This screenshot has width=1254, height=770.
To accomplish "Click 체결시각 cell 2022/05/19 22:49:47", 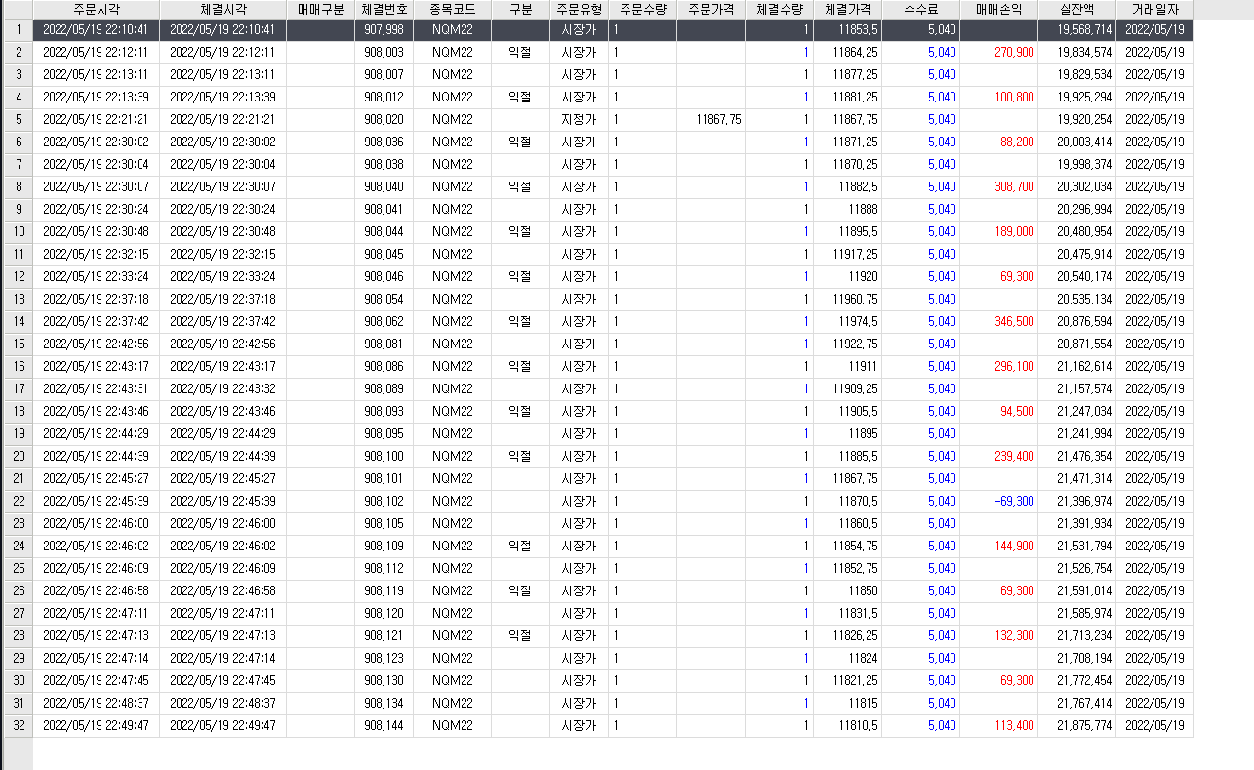I will pos(222,725).
